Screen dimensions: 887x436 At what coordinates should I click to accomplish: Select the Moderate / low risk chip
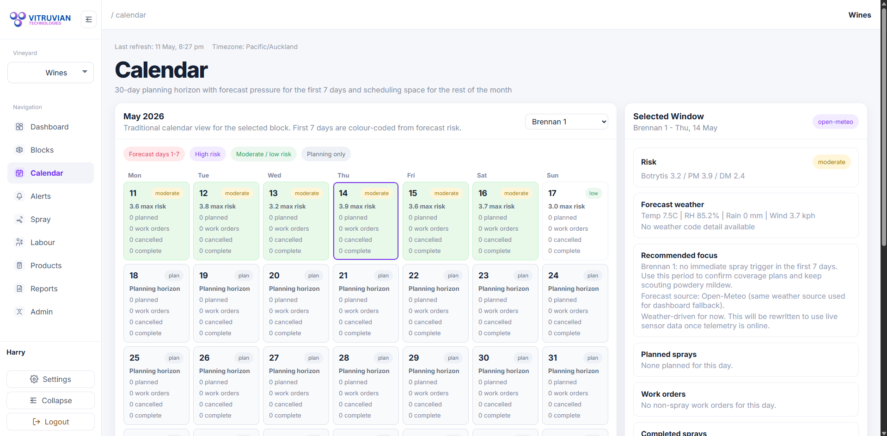[x=263, y=154]
